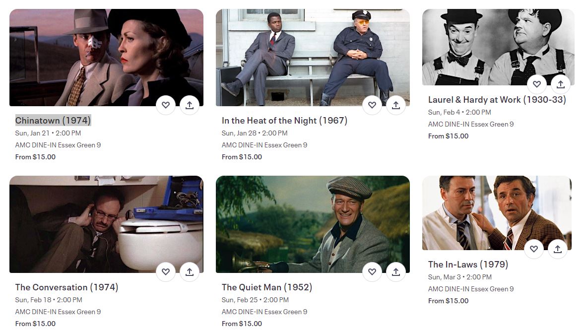
Task: Share The Quiet Man (1952) event
Action: click(396, 272)
